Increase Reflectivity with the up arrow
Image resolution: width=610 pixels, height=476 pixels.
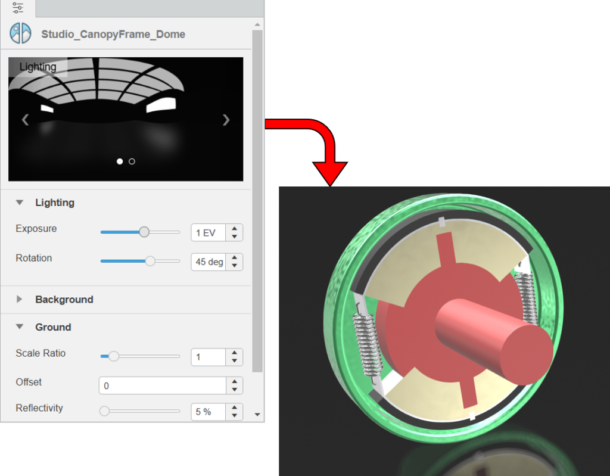tap(234, 407)
